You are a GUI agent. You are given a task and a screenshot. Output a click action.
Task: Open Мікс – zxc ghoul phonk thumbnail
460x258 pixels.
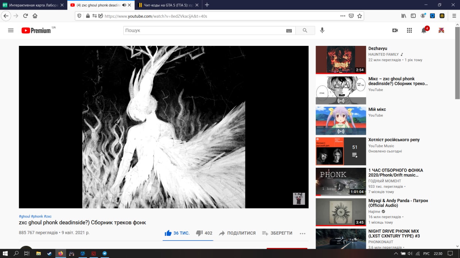coord(341,90)
